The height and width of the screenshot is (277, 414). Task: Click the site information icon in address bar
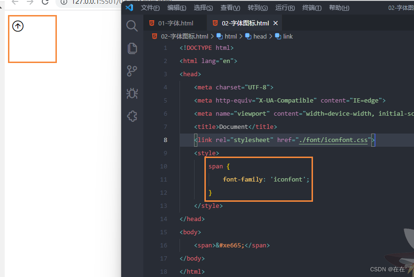pos(63,3)
